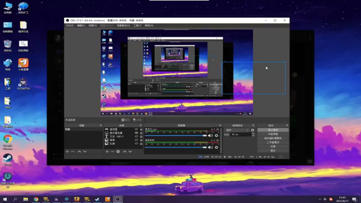Open the 视图(V) menu
Screen dimensions: 361x203
point(93,26)
